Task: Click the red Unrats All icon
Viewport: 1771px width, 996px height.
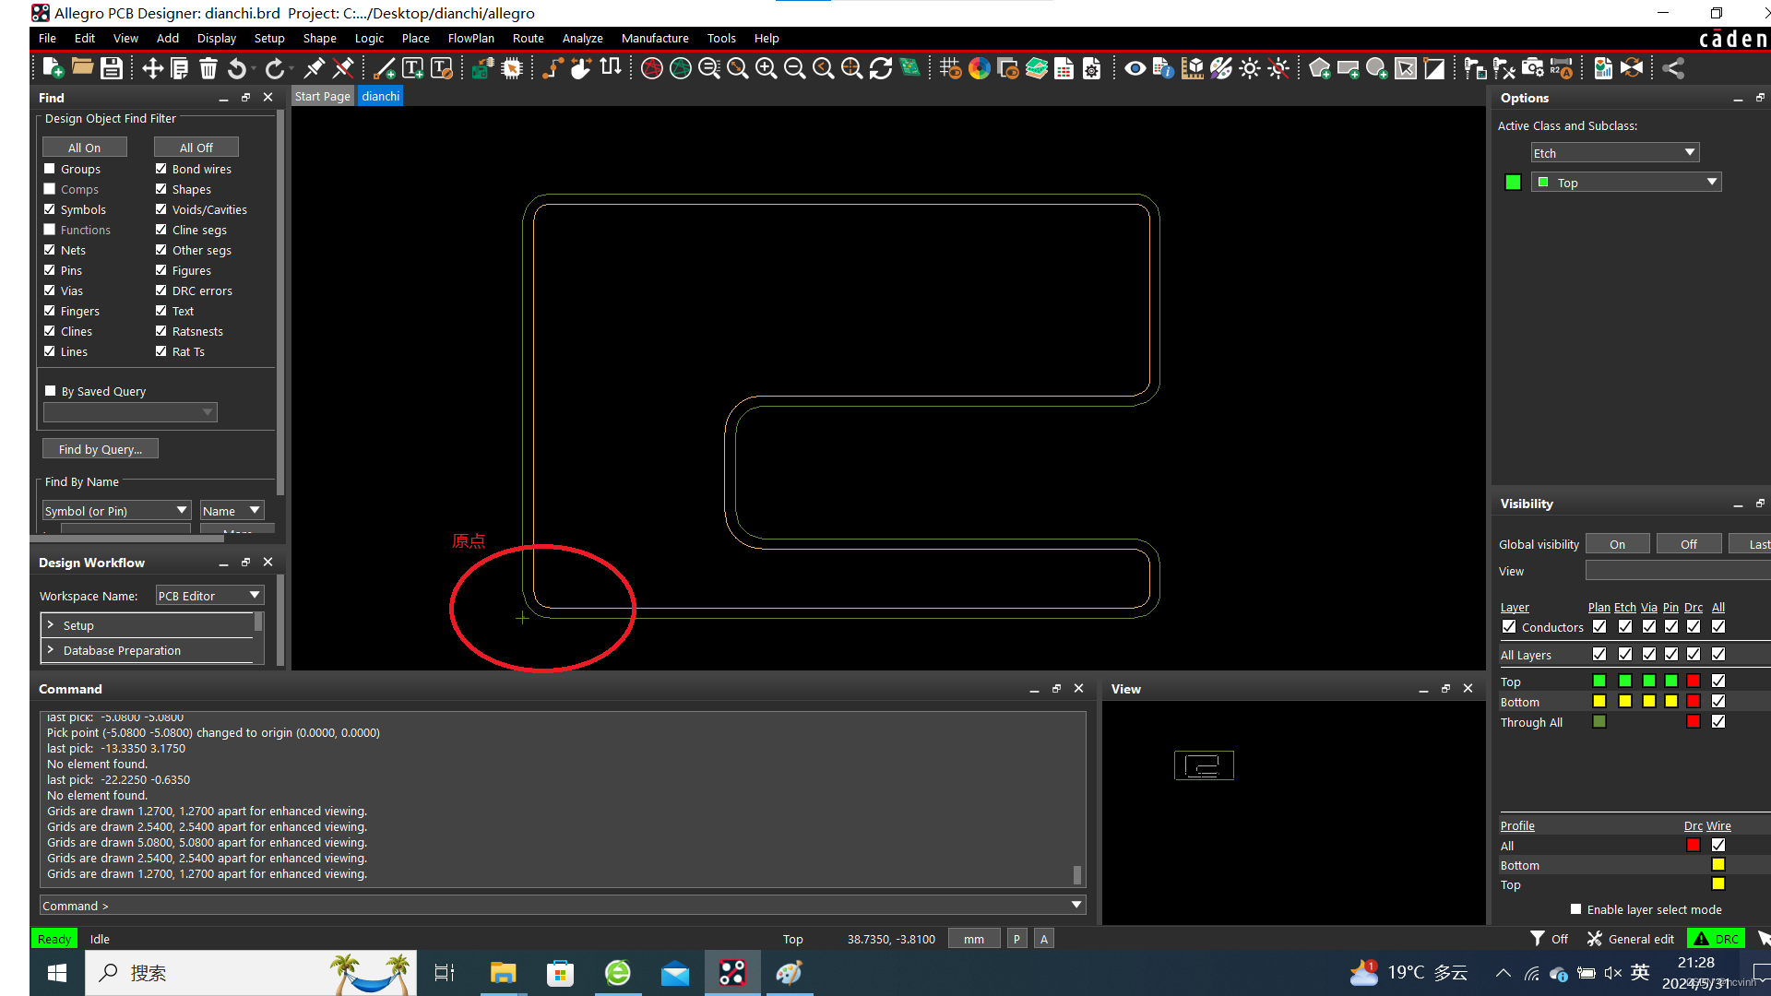Action: coord(652,68)
